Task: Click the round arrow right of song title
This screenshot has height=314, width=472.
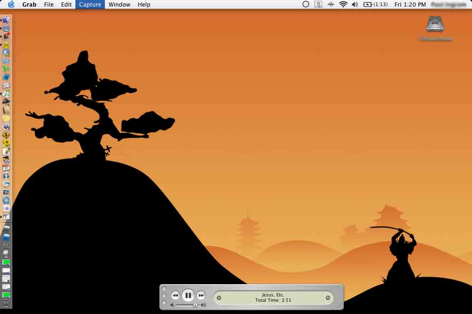Action: 328,298
